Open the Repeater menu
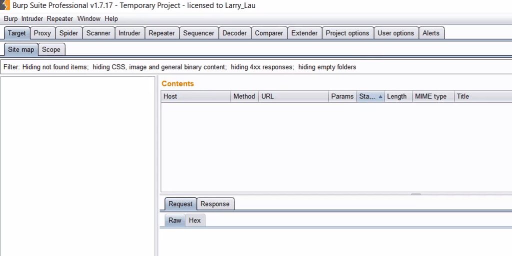512x256 pixels. (60, 19)
